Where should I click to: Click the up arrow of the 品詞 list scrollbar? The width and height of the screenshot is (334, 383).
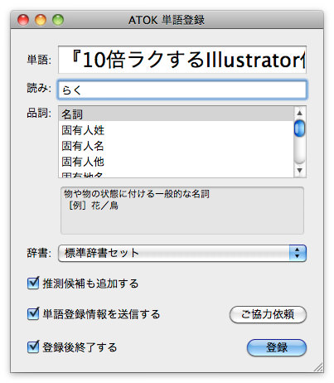pos(299,113)
